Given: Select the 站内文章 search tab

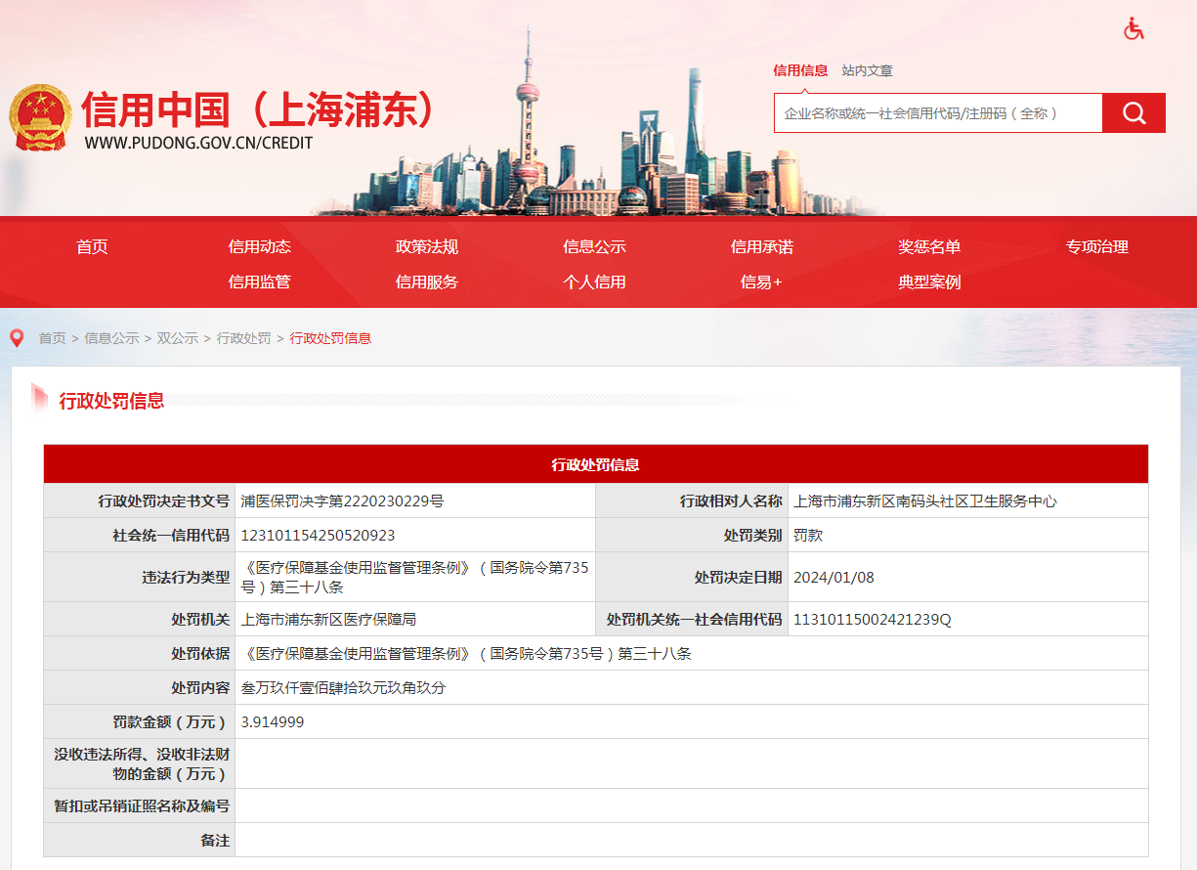Looking at the screenshot, I should point(867,70).
